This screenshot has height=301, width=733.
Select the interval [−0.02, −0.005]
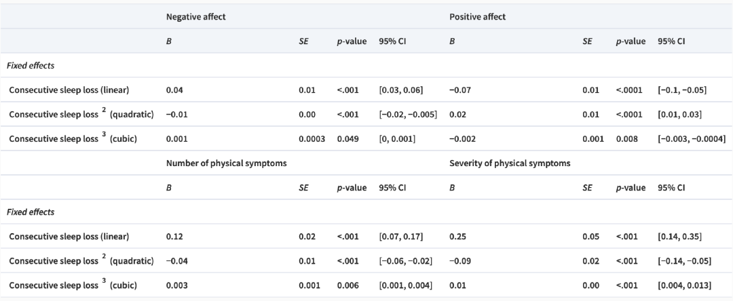point(407,114)
